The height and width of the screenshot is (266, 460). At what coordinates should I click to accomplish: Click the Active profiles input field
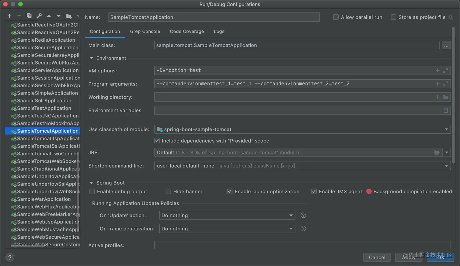pyautogui.click(x=302, y=245)
